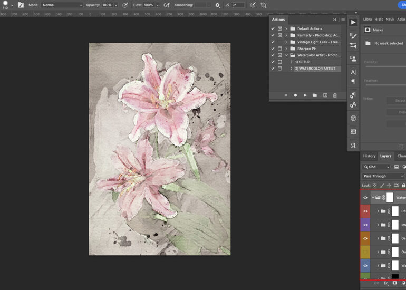Expand the Default Actions set
The width and height of the screenshot is (406, 290).
[286, 28]
